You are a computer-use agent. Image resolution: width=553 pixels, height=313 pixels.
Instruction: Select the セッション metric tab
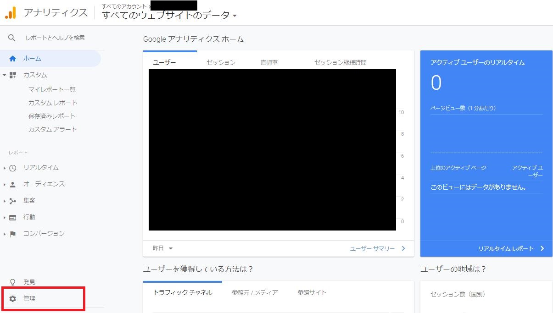coord(221,62)
